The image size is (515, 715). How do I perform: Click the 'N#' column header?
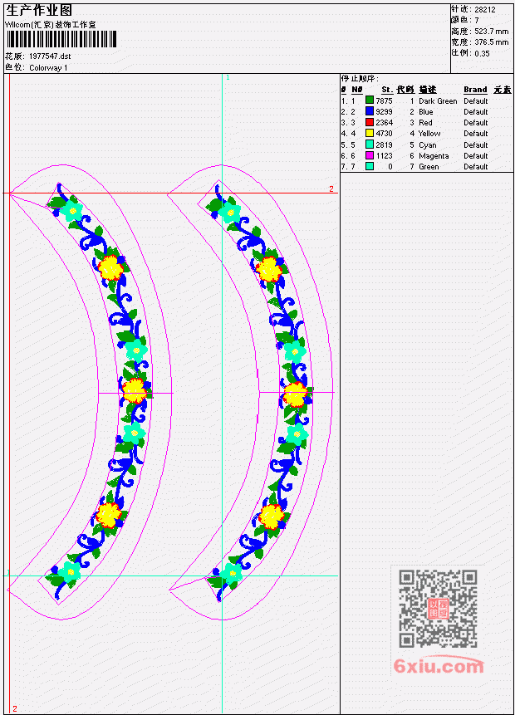356,90
